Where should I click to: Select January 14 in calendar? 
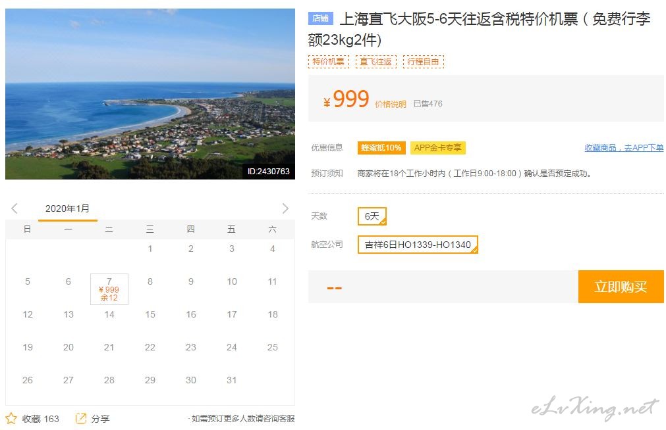pyautogui.click(x=109, y=314)
